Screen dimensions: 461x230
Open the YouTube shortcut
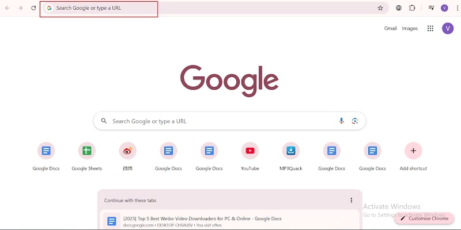[250, 156]
